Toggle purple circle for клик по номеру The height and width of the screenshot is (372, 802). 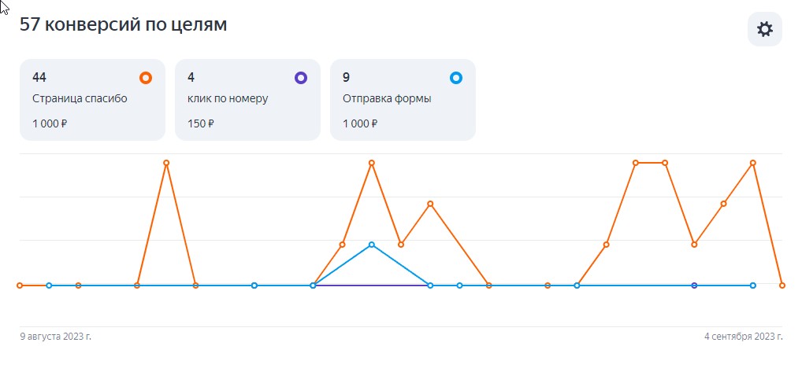coord(300,77)
